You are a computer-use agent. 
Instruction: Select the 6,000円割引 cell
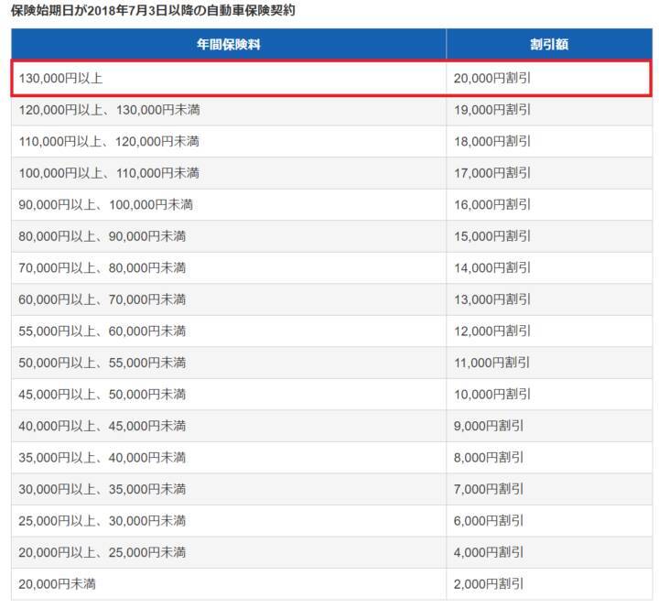[549, 521]
